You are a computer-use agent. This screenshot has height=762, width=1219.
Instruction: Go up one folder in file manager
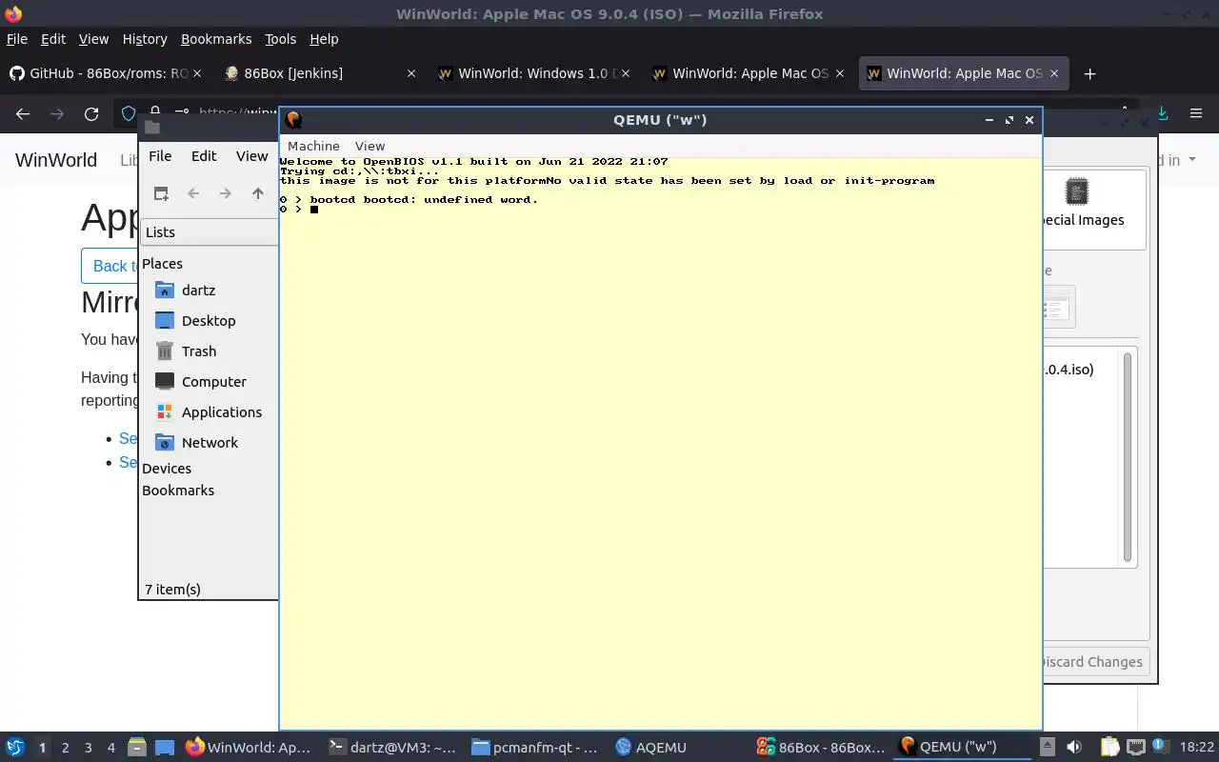coord(257,193)
